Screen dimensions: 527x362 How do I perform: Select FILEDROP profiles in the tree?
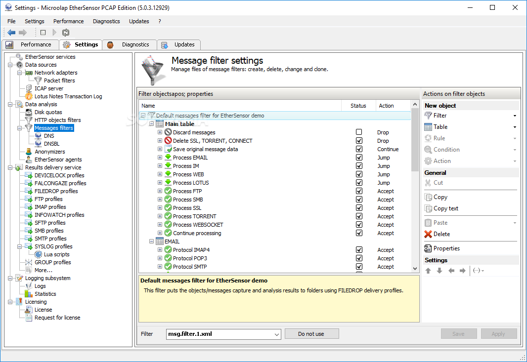coord(56,191)
